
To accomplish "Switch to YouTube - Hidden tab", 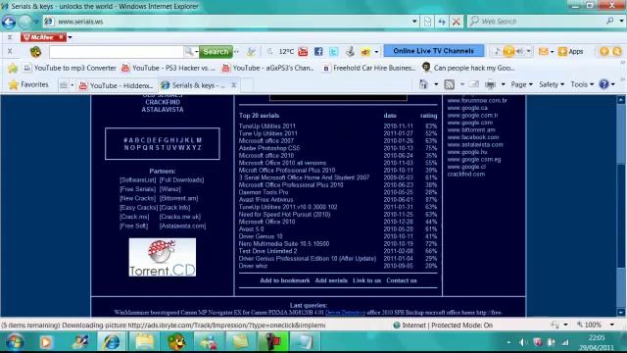I will (x=117, y=85).
